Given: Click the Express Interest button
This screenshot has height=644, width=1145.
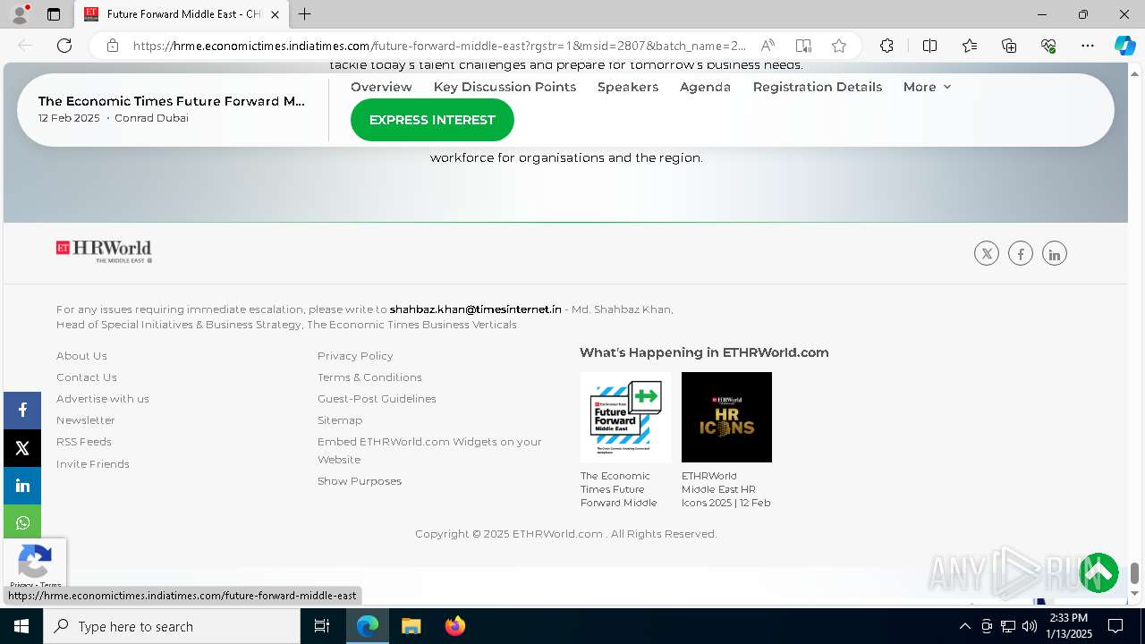Looking at the screenshot, I should pyautogui.click(x=432, y=120).
